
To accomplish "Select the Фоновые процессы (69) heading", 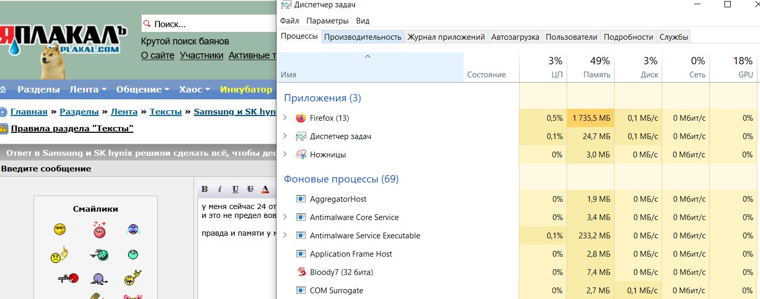I will (x=341, y=179).
